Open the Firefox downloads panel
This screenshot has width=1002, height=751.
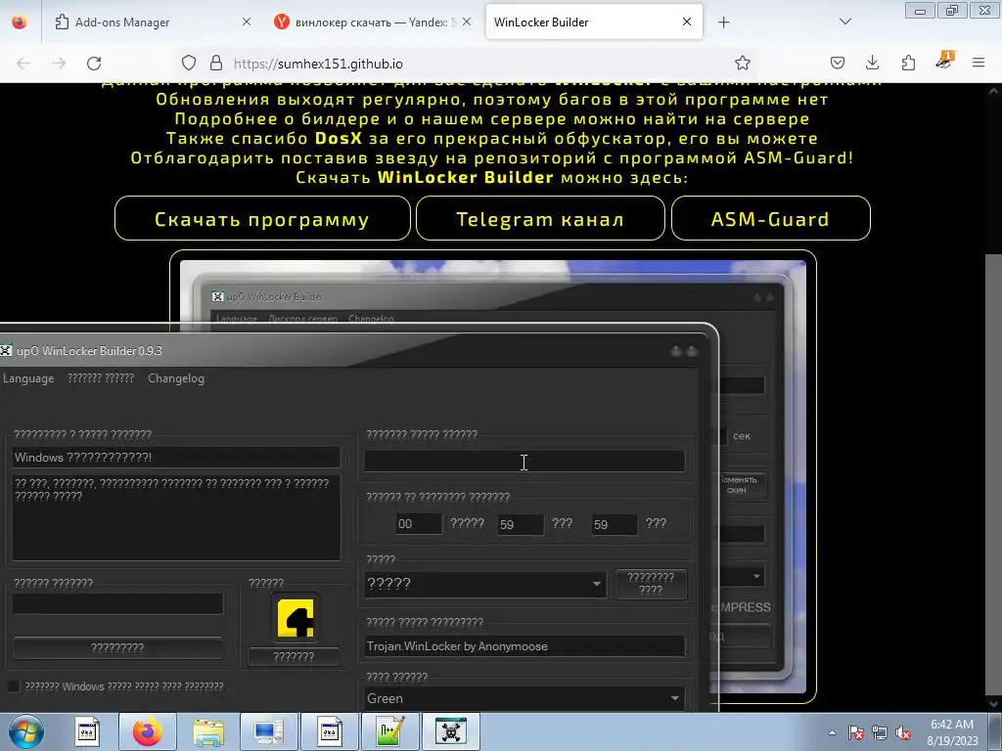click(872, 64)
